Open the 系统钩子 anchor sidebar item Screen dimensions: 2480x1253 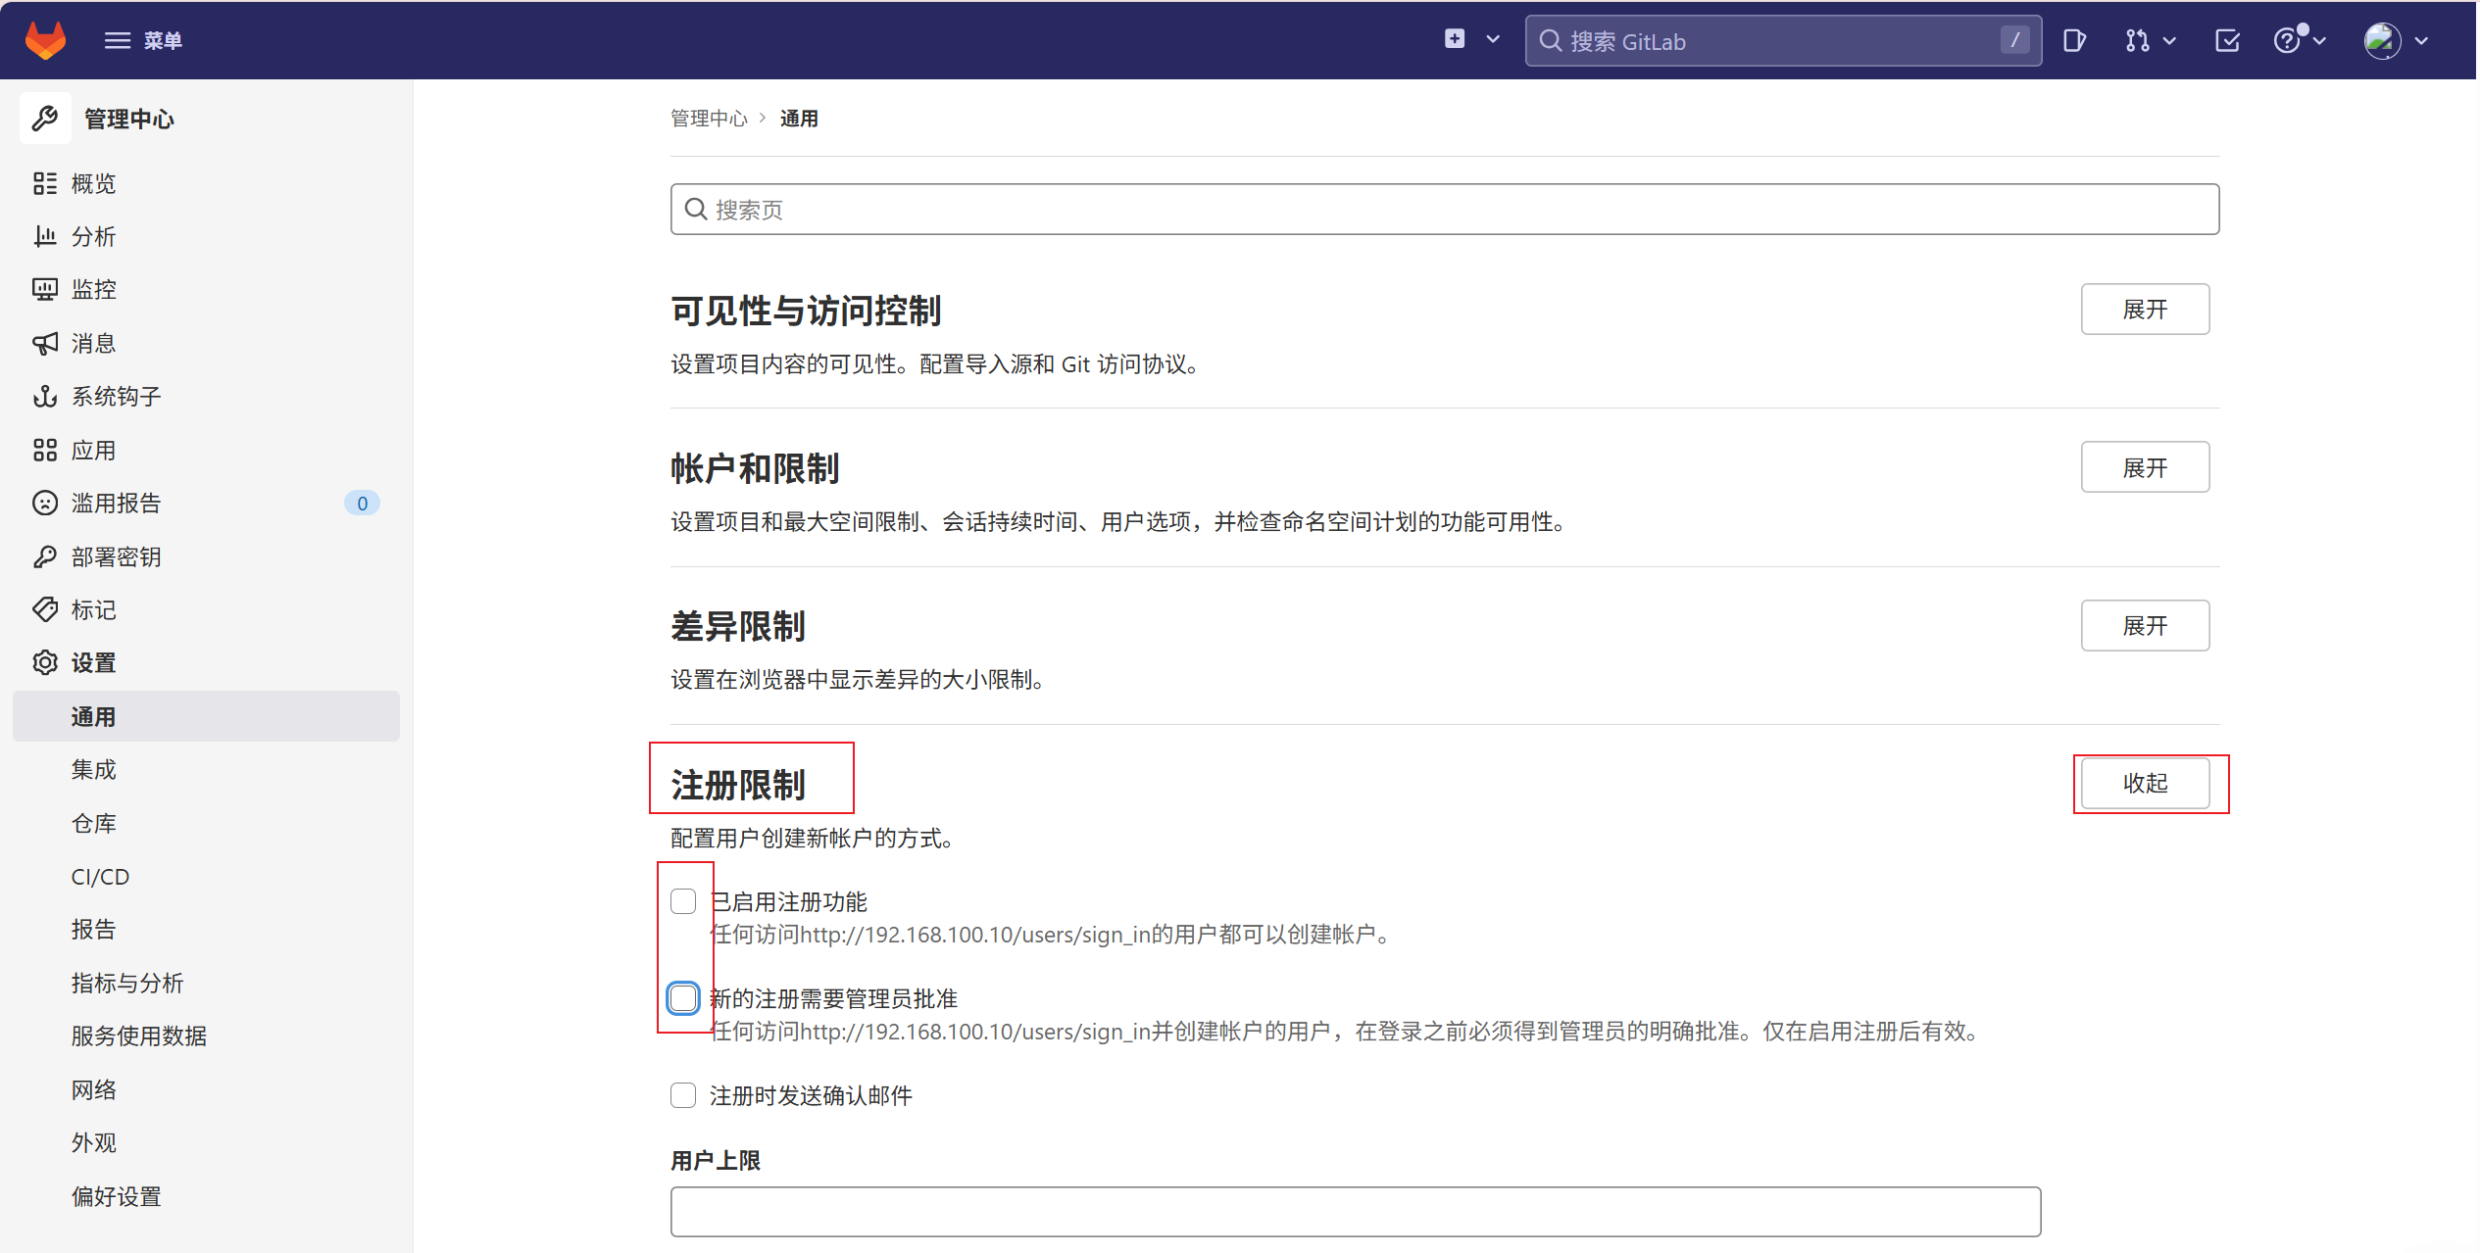pyautogui.click(x=116, y=396)
